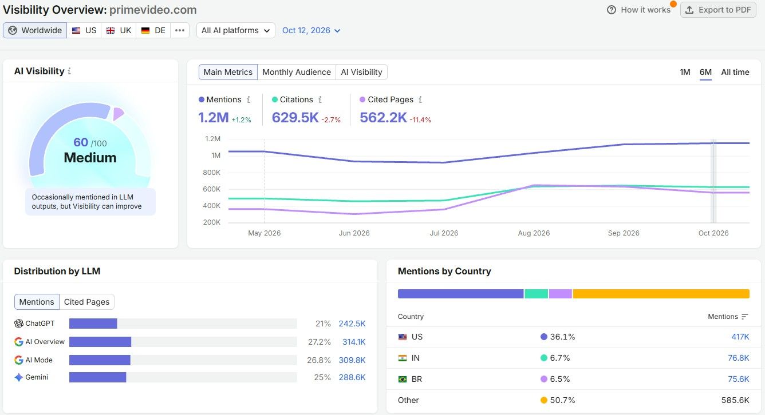Click the How it works question icon
Viewport: 765px width, 415px height.
612,10
